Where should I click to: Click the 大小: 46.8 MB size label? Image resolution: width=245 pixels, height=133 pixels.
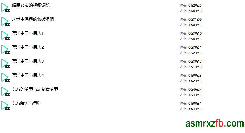[191, 25]
